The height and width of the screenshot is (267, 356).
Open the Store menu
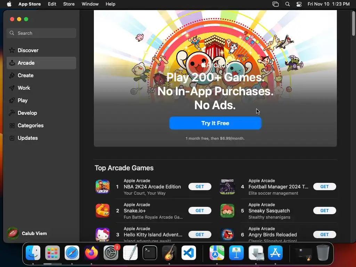[69, 4]
